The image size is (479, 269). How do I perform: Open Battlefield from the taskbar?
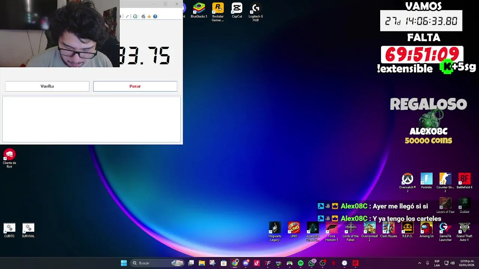(356, 263)
